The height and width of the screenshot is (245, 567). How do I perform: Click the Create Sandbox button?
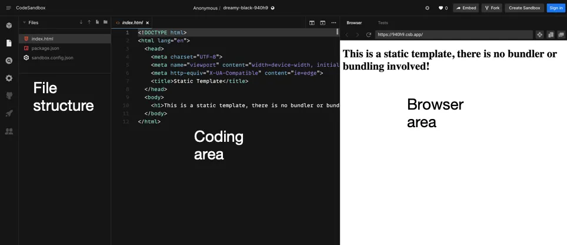pyautogui.click(x=524, y=8)
